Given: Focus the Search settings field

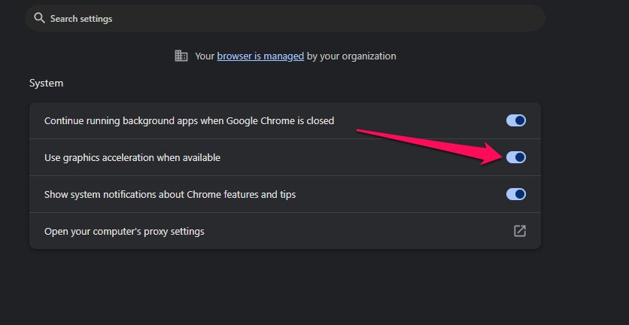Looking at the screenshot, I should [286, 18].
